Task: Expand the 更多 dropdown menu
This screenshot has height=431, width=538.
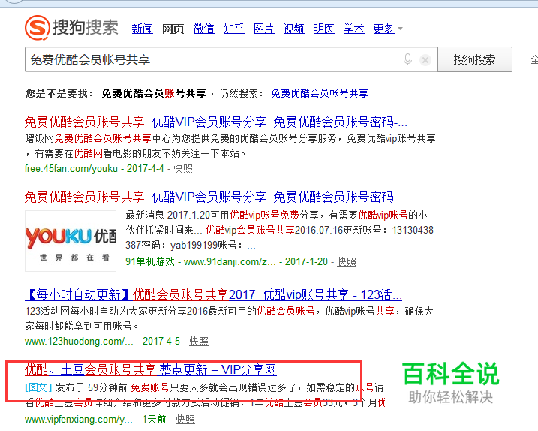Action: point(388,29)
